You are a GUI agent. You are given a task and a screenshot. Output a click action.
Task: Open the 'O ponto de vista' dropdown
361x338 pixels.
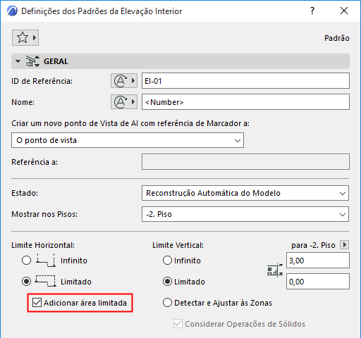(128, 140)
